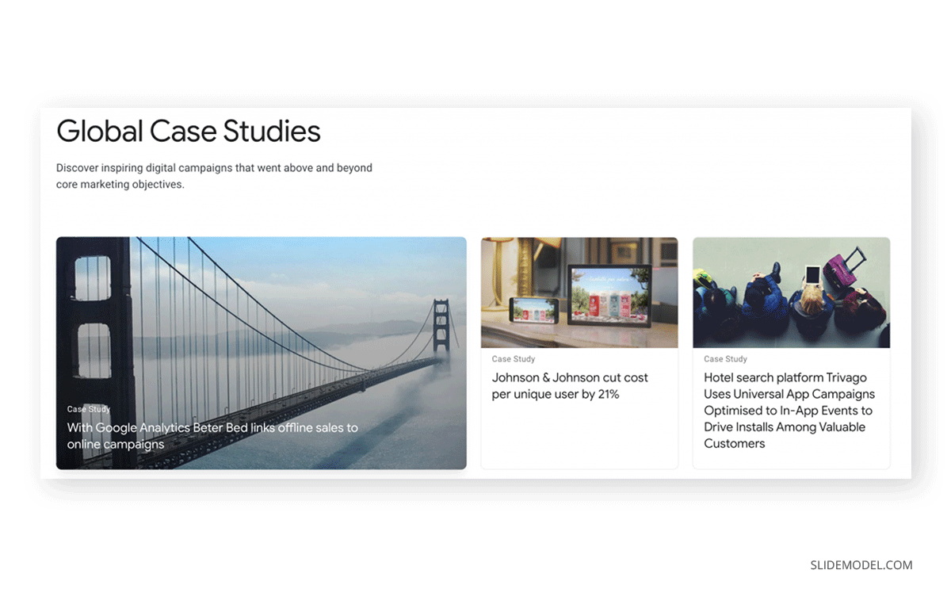Open the Trivago travelers photo thumbnail

[791, 293]
